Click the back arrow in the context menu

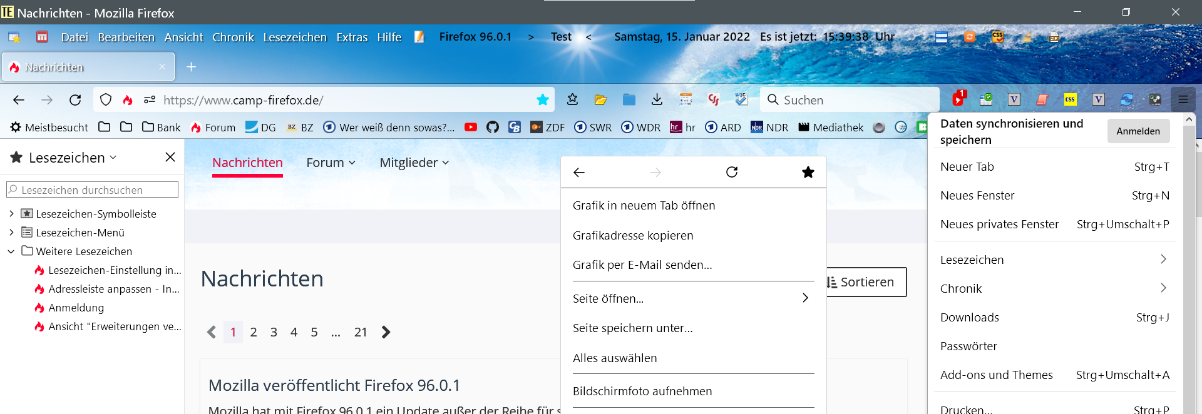click(x=579, y=173)
